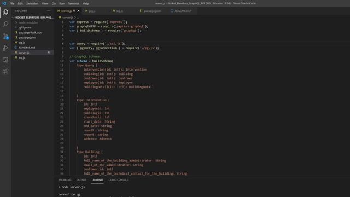The height and width of the screenshot is (197, 350).
Task: Click line 6 query require sql.js
Action: coord(97,44)
